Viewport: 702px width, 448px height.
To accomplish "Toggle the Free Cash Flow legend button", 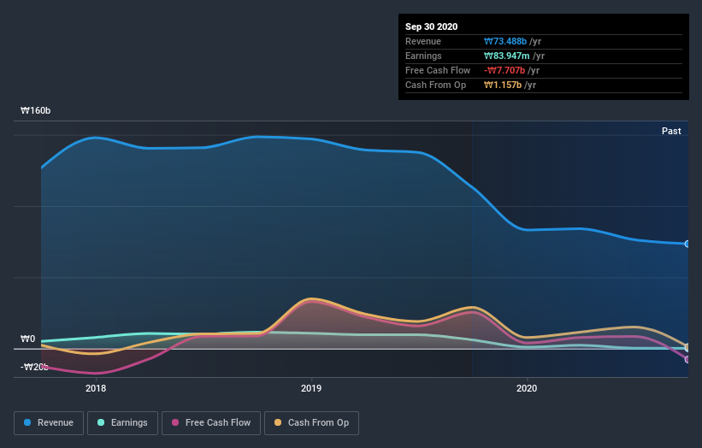I will point(211,423).
